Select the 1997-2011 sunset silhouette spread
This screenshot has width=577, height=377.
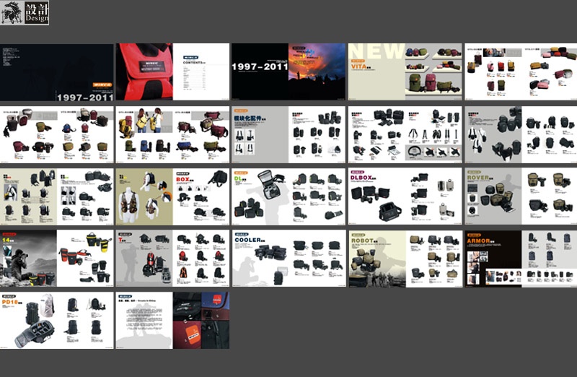(x=288, y=72)
